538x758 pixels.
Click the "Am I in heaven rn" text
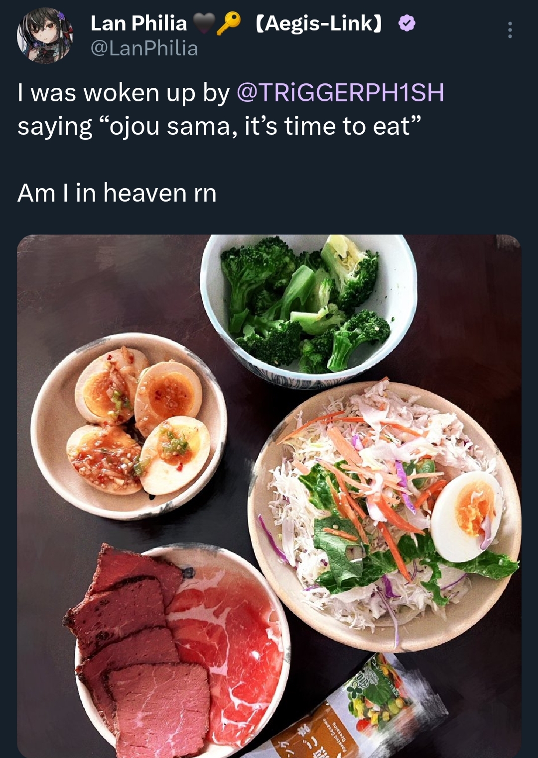click(x=117, y=193)
